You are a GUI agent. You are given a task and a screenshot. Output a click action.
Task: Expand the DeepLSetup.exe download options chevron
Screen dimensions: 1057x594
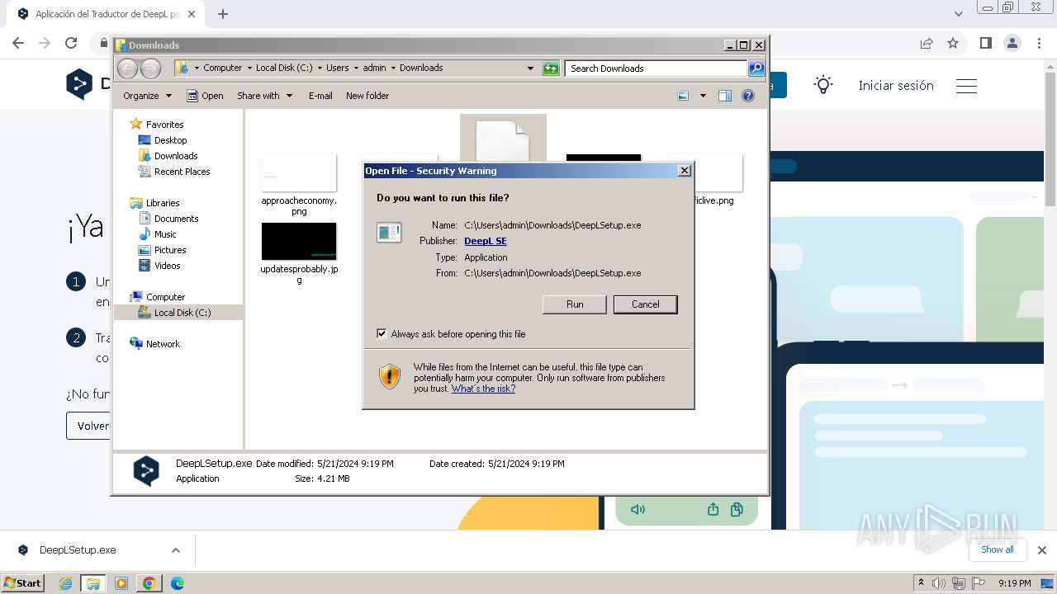(x=175, y=550)
